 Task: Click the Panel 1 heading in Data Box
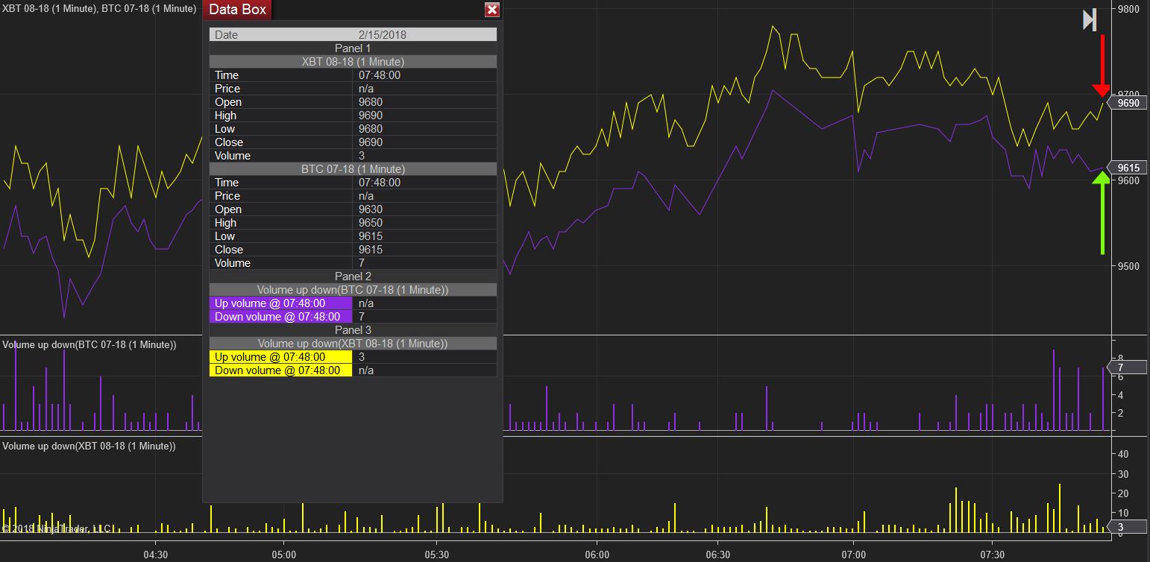tap(353, 48)
